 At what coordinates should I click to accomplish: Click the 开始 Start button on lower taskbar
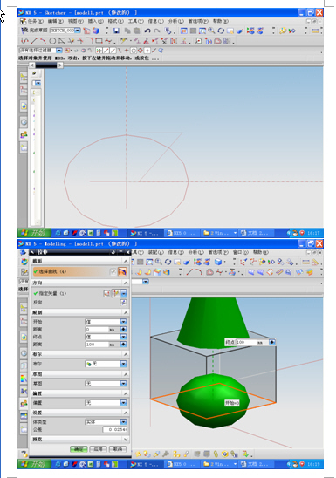click(x=34, y=464)
